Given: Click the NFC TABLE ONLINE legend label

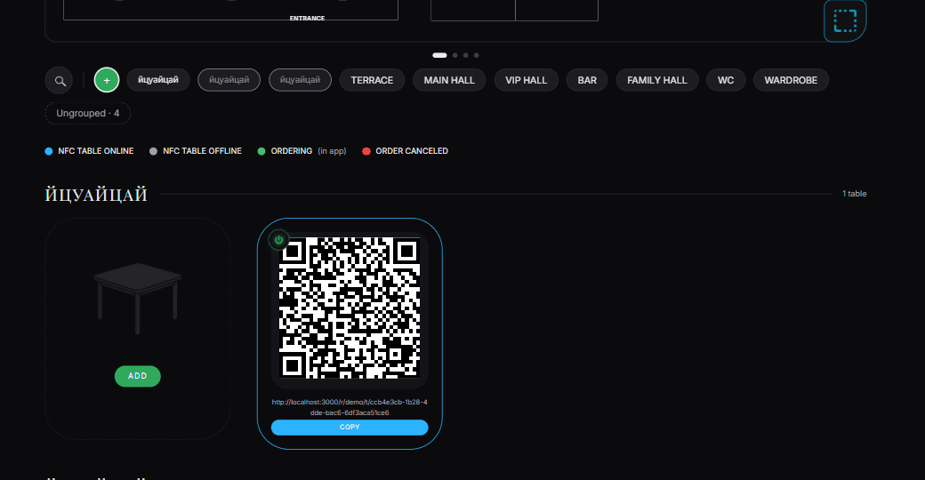Looking at the screenshot, I should [95, 151].
